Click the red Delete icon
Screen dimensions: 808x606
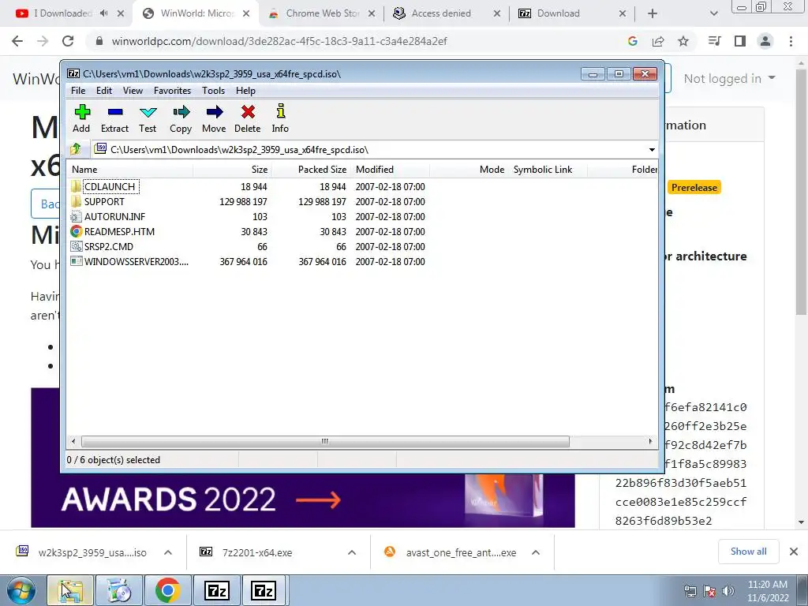pos(248,112)
